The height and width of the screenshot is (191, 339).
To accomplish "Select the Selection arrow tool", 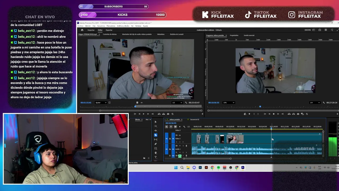I will tap(156, 122).
